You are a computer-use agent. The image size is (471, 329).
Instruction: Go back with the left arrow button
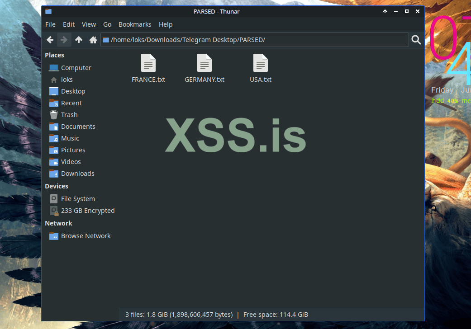point(50,40)
